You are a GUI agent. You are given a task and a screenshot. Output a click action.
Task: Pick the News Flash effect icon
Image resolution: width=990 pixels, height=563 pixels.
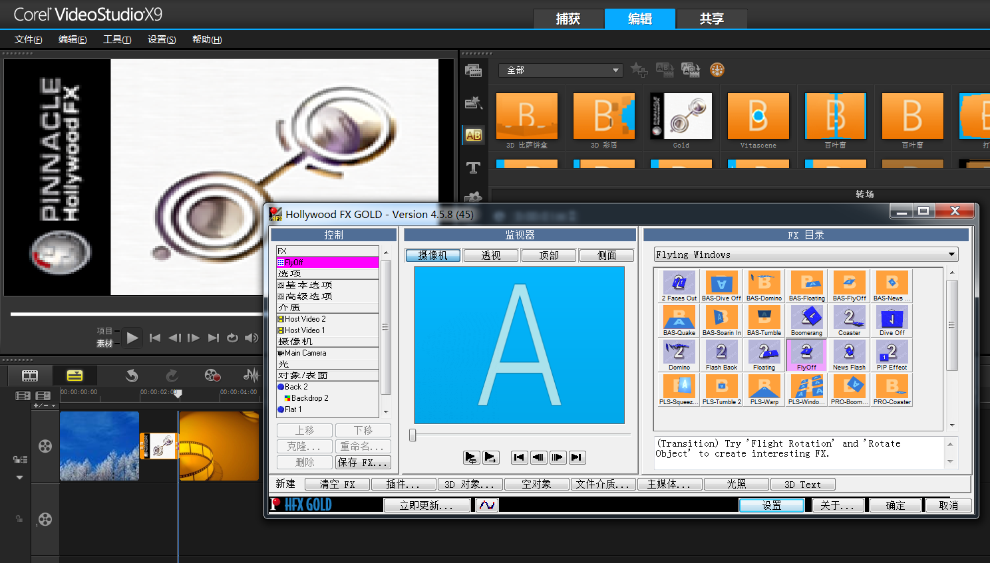849,355
